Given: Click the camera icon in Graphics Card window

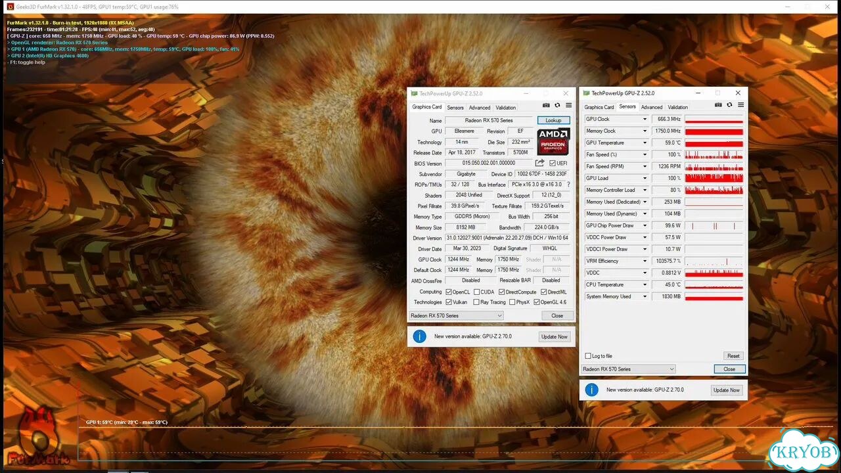Looking at the screenshot, I should [x=546, y=105].
